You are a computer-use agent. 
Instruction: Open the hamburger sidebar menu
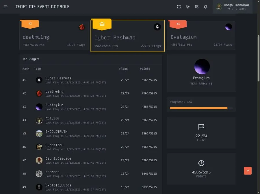click(6, 7)
